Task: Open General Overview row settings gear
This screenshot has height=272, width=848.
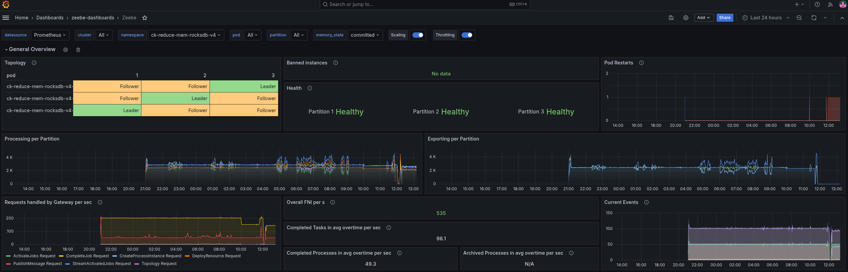Action: tap(66, 50)
